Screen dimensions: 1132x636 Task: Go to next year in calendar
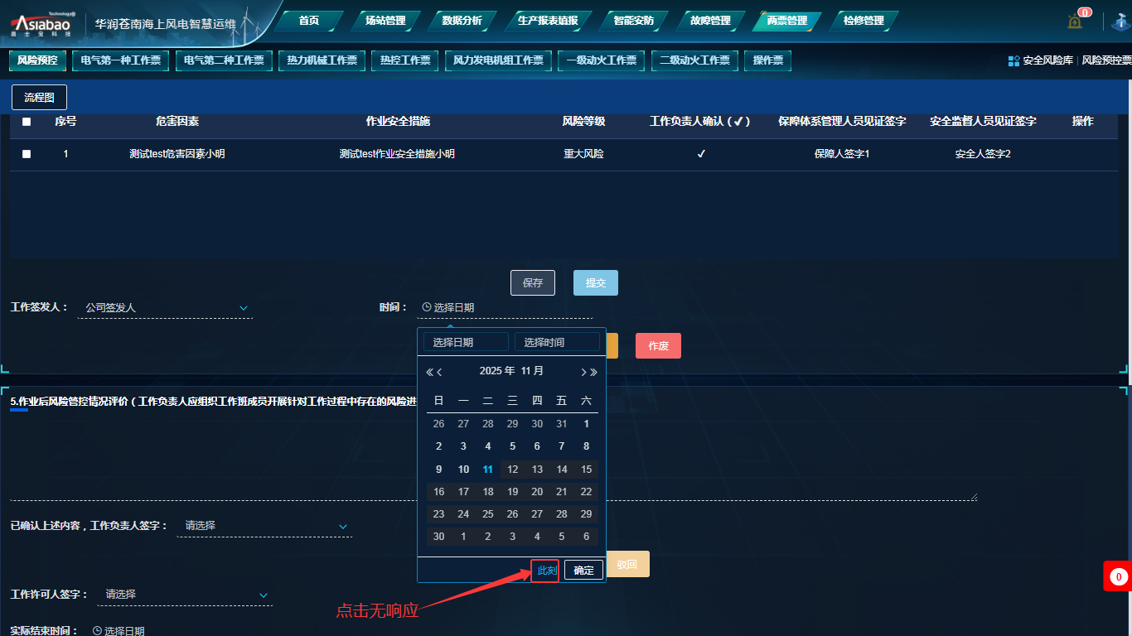coord(594,372)
